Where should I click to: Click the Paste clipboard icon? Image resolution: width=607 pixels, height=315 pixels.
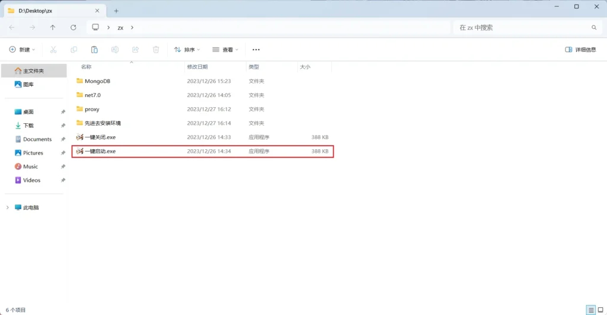click(x=94, y=50)
